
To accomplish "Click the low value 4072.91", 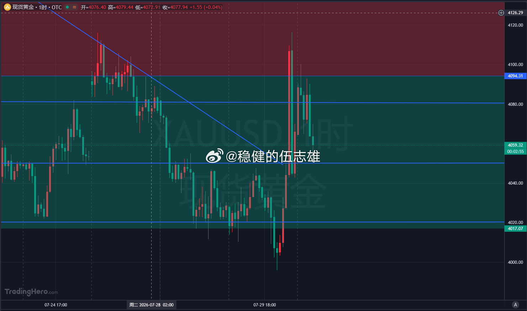I will point(152,7).
